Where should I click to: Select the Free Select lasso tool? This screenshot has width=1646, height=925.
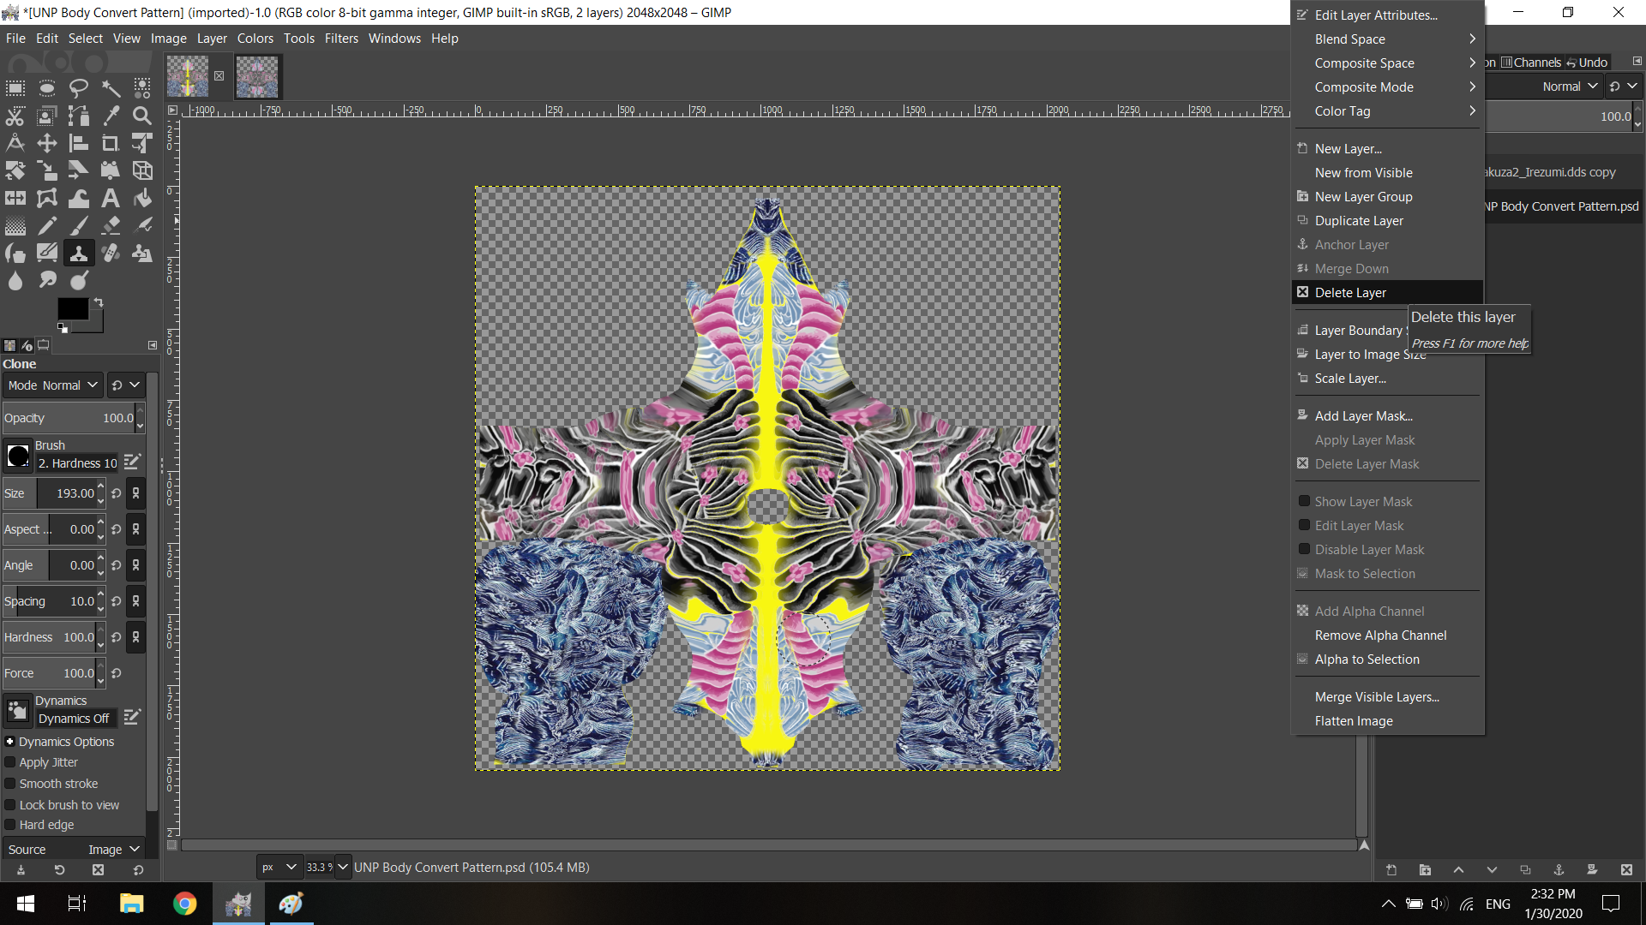coord(79,88)
